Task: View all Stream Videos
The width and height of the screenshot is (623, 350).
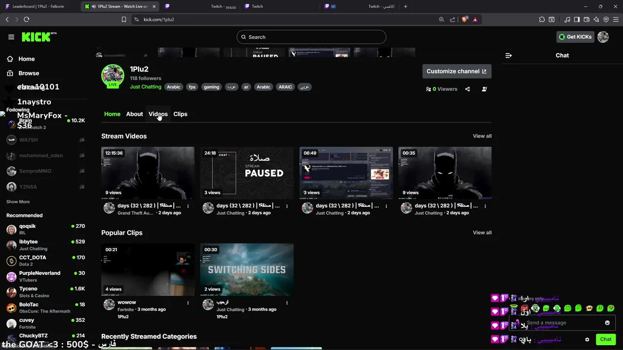Action: [x=482, y=136]
